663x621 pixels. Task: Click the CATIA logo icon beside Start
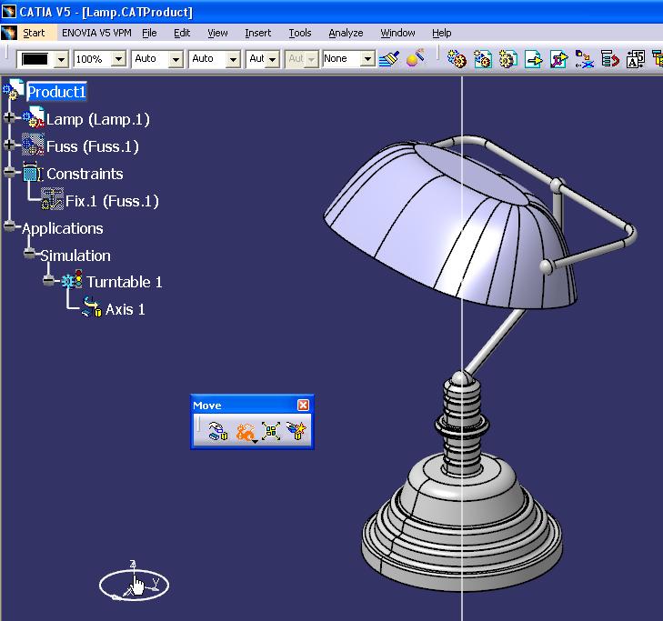[9, 33]
